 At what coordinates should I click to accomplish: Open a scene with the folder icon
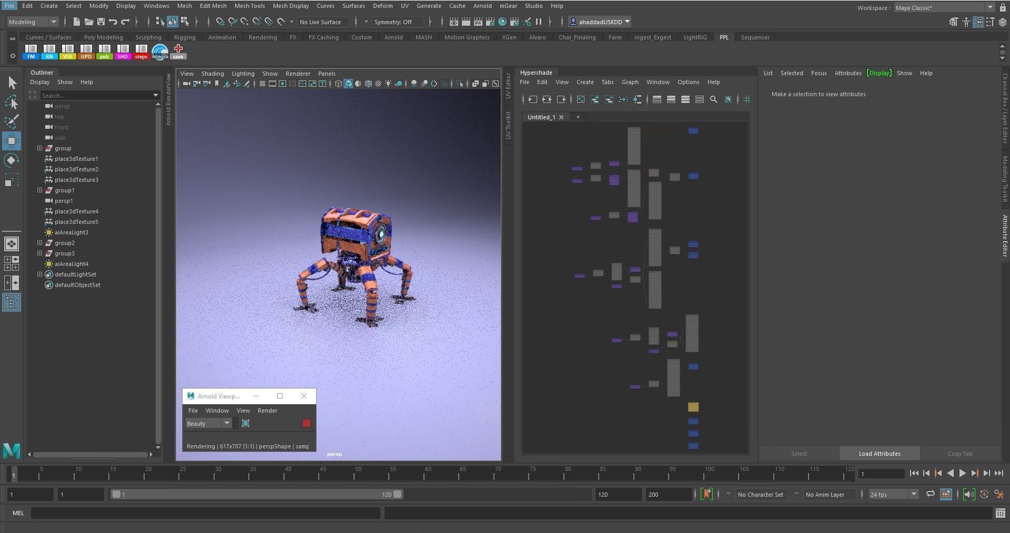click(x=89, y=22)
